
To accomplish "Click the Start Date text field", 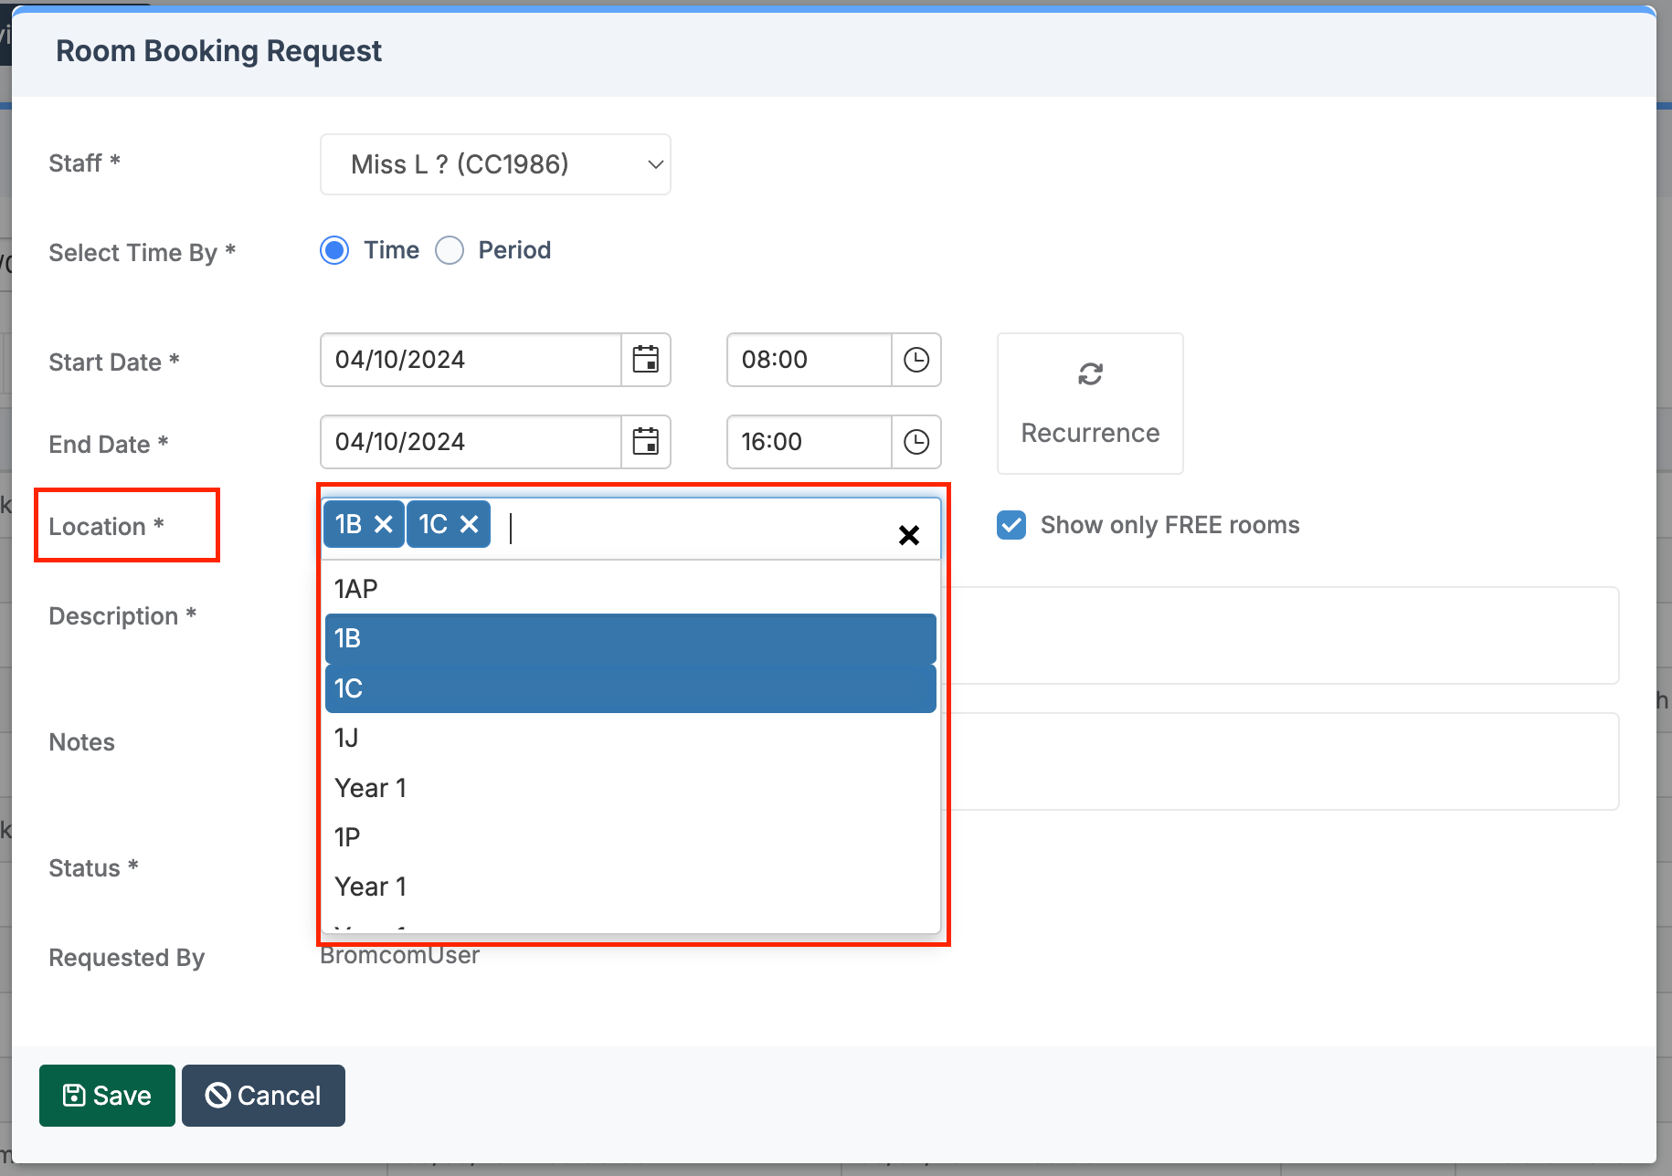I will (x=471, y=360).
